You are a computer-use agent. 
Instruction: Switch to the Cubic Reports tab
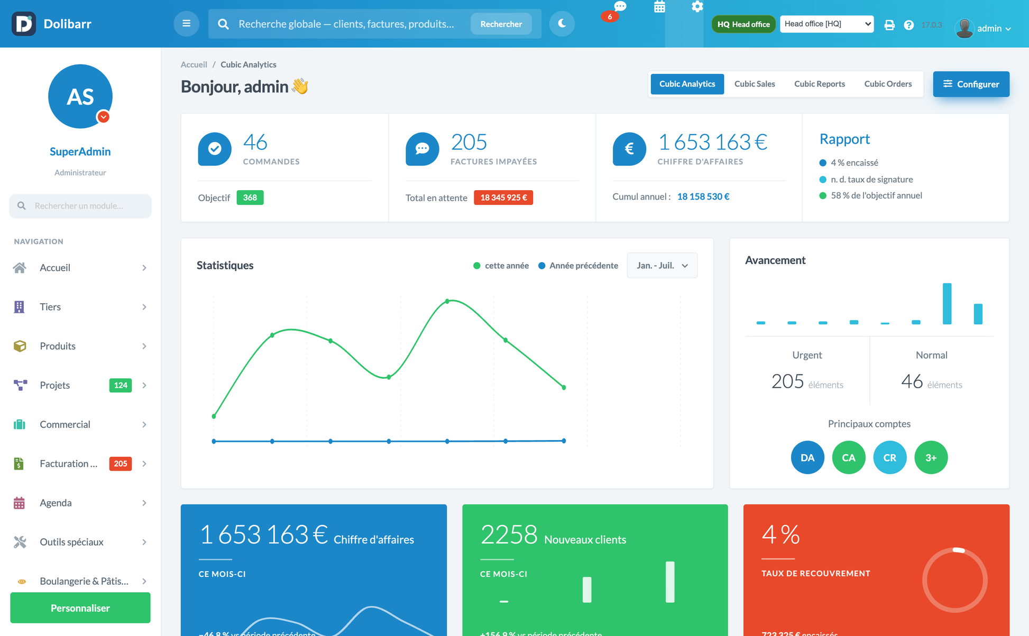pyautogui.click(x=820, y=84)
